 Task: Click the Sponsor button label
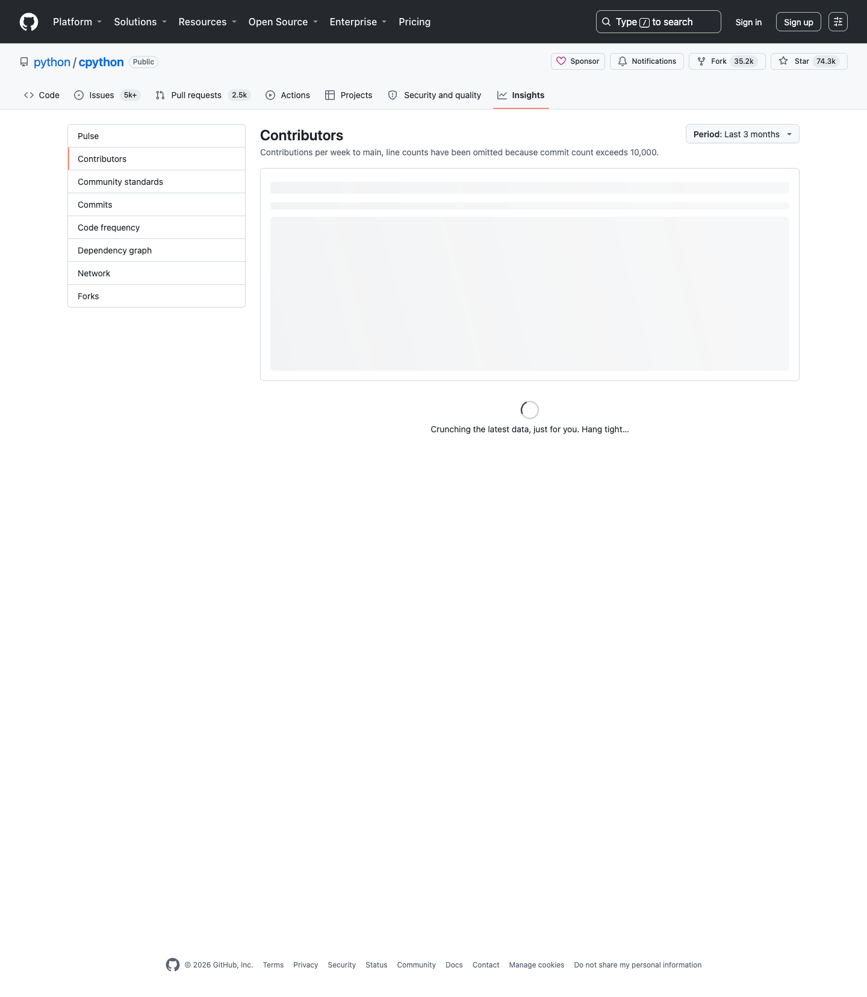[x=585, y=61]
